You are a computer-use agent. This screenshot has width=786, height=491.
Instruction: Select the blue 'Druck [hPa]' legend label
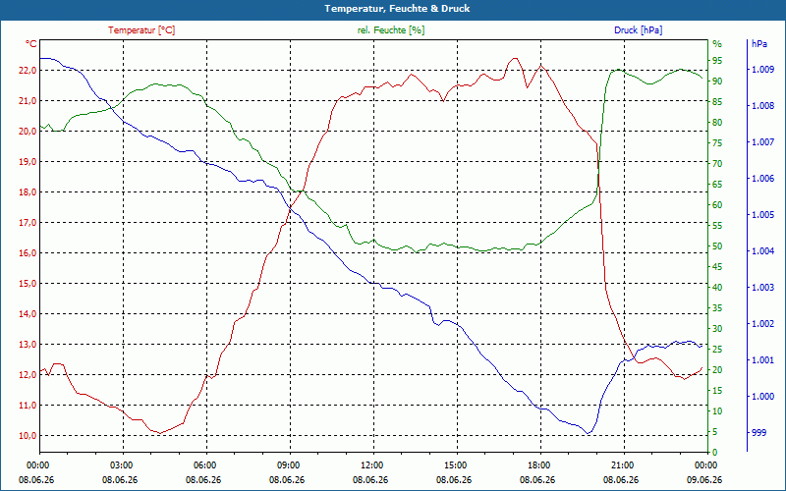(638, 30)
